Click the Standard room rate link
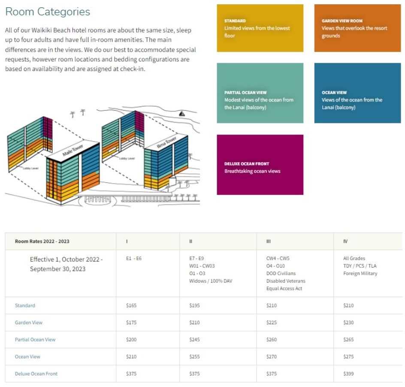 pyautogui.click(x=25, y=305)
